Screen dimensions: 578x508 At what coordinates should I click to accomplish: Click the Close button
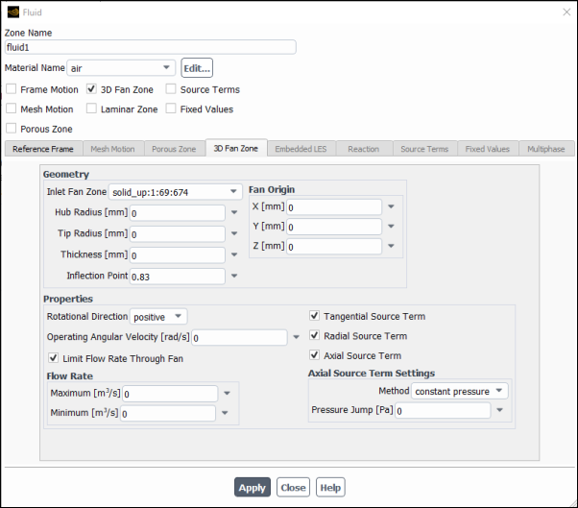click(x=293, y=488)
